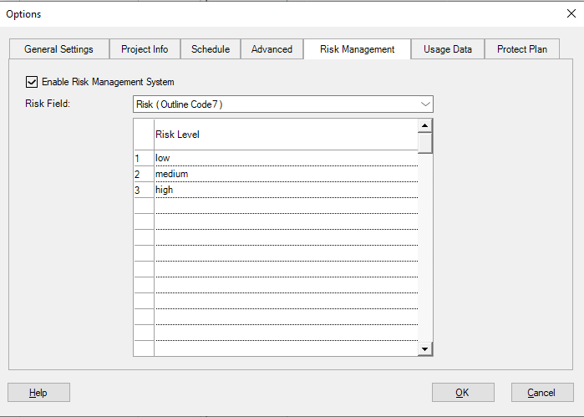Click the Risk Management tab
584x417 pixels.
coord(357,49)
